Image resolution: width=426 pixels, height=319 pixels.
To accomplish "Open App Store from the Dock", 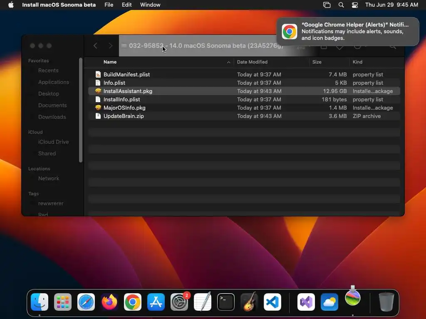I will point(156,302).
